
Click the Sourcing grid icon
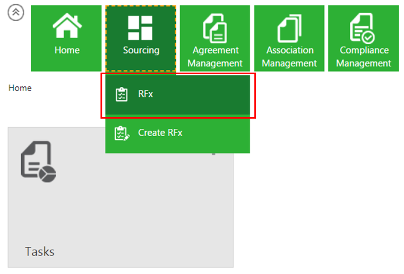click(x=141, y=28)
